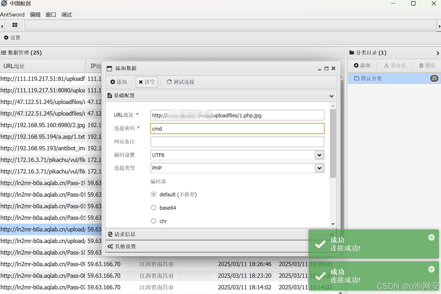The height and width of the screenshot is (294, 441).
Task: Click 删除 in the category panel
Action: coord(427,65)
